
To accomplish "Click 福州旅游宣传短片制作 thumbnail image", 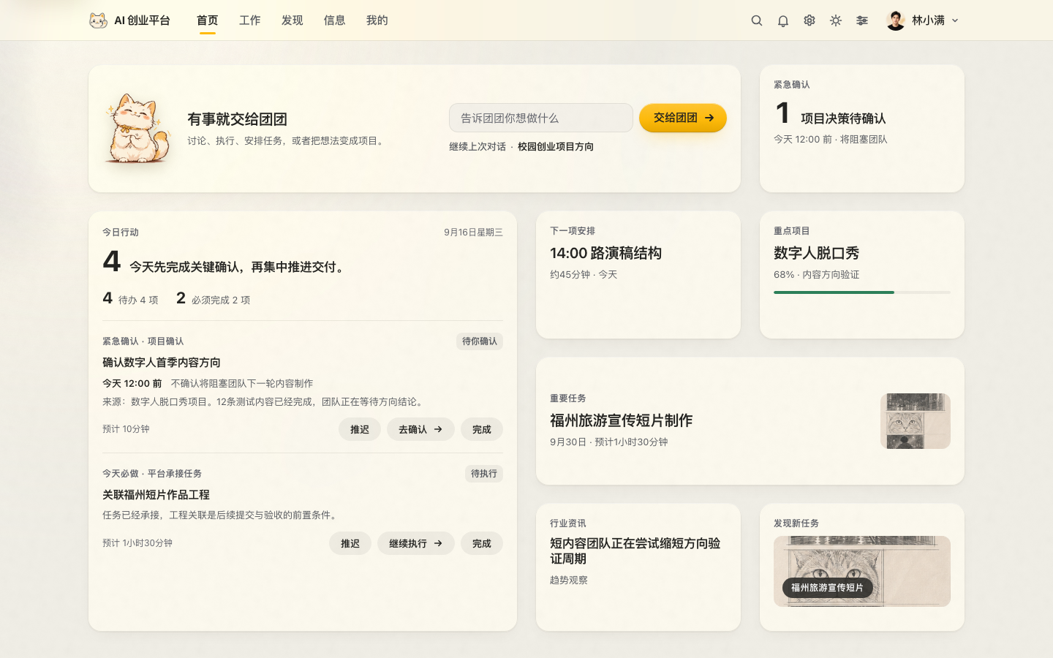I will (916, 421).
